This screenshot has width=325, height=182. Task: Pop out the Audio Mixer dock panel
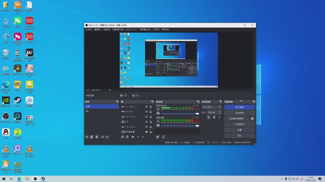click(198, 102)
